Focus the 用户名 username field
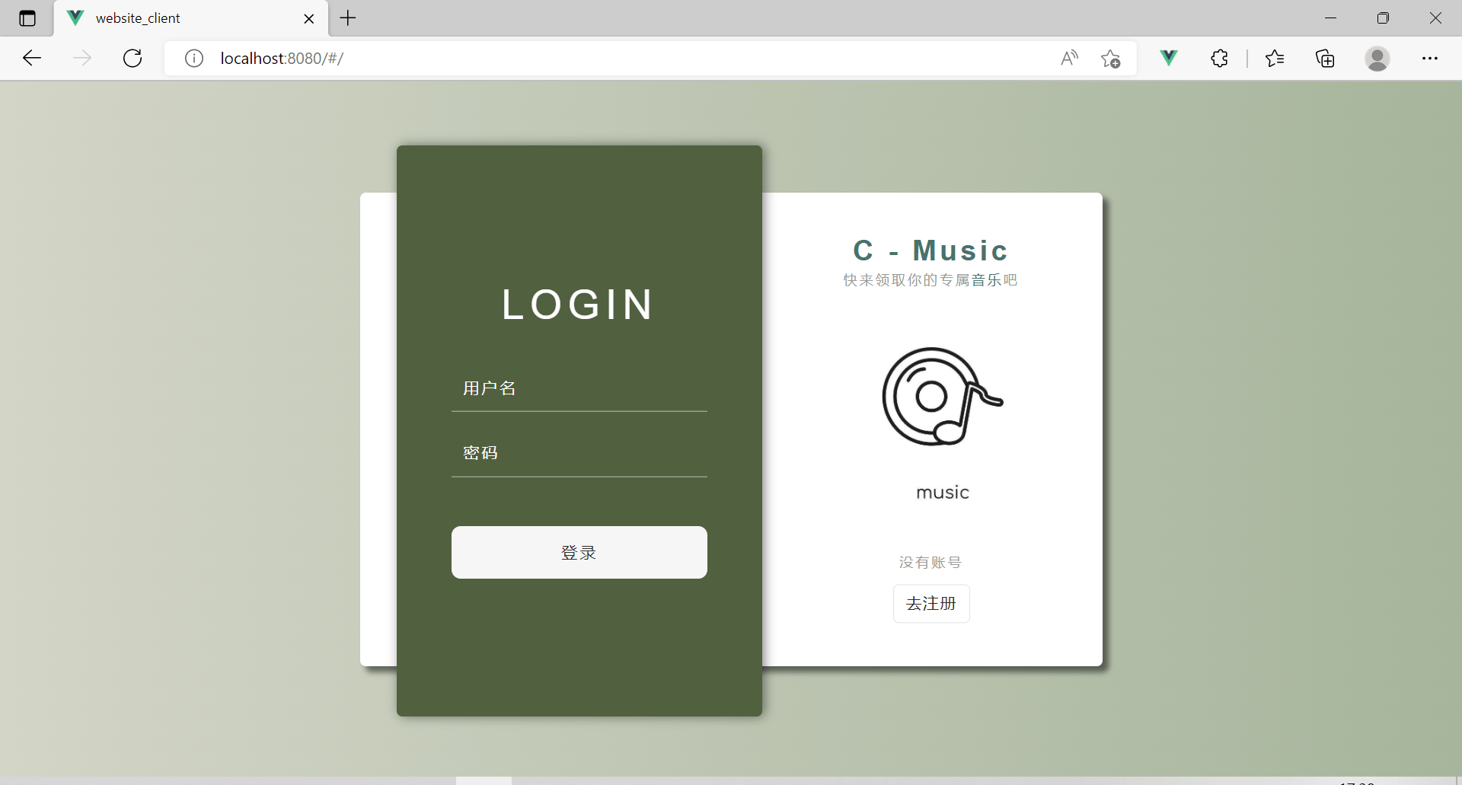 point(579,388)
